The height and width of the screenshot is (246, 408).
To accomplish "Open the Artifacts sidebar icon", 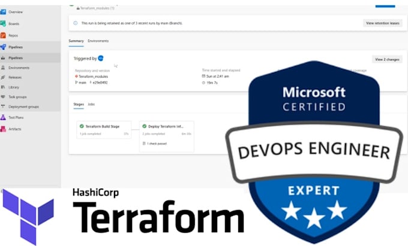I will coord(3,129).
